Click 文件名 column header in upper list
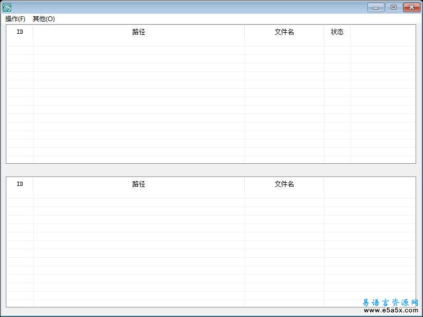This screenshot has width=423, height=317. [x=284, y=32]
